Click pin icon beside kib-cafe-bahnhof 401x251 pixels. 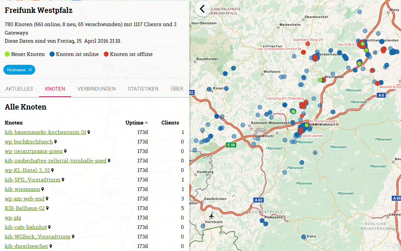[49, 227]
